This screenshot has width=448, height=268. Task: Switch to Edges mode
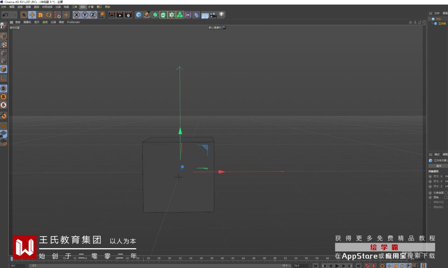click(x=3, y=61)
